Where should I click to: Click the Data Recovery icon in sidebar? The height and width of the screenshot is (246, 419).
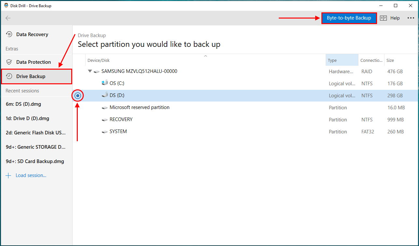(9, 34)
